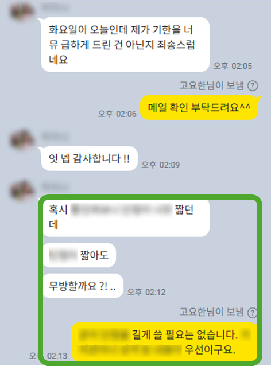271x366 pixels.
Task: Select yellow bubble with 길게 쓸 필요는 없습니다
Action: pyautogui.click(x=164, y=342)
